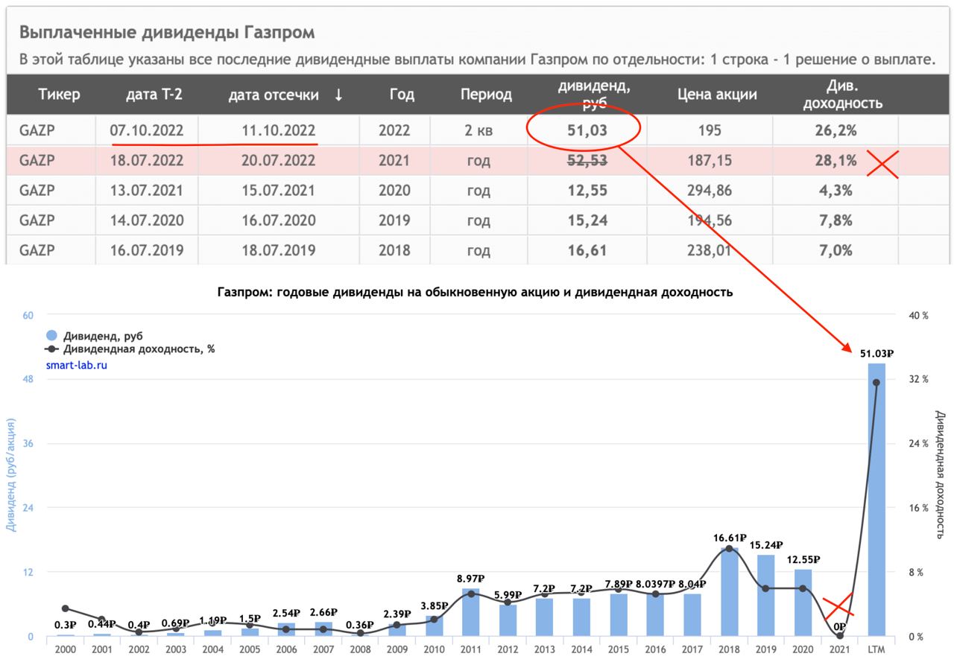Click the struck-through dividend 52,53
Viewport: 954px width, 668px height.
pos(586,160)
